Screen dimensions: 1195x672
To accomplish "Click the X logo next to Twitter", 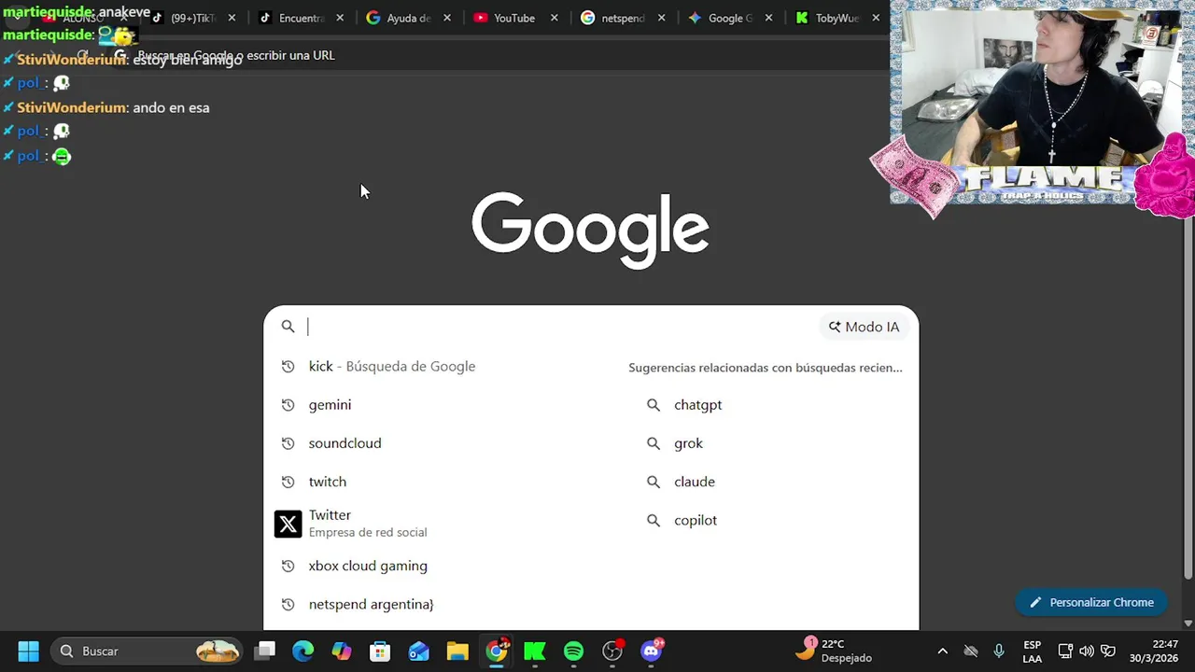I will [288, 524].
